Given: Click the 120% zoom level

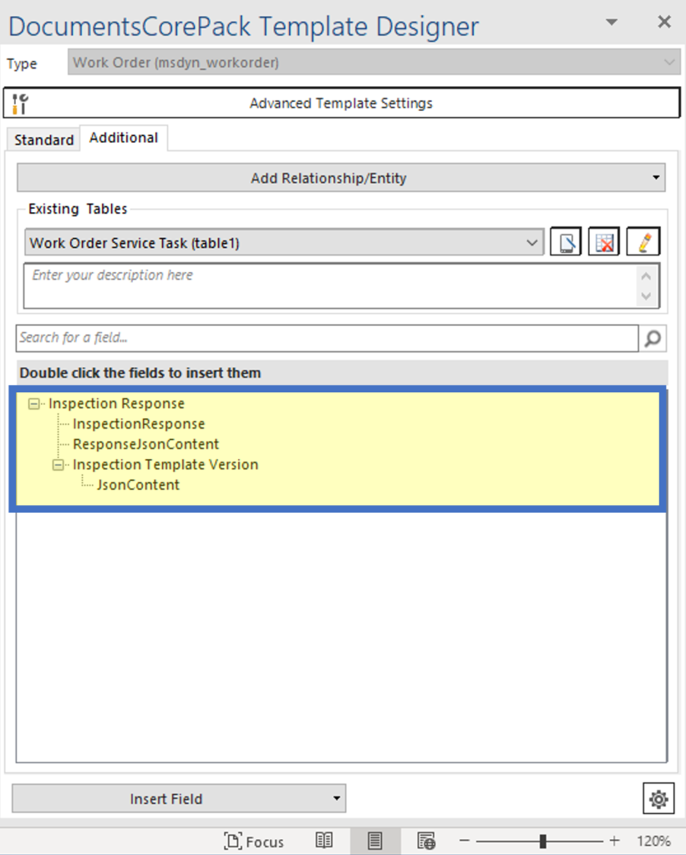Looking at the screenshot, I should [653, 842].
